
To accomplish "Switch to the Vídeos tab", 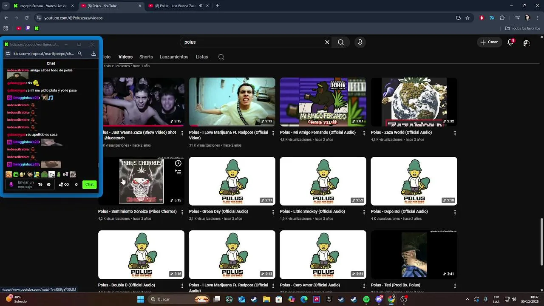I will [125, 57].
